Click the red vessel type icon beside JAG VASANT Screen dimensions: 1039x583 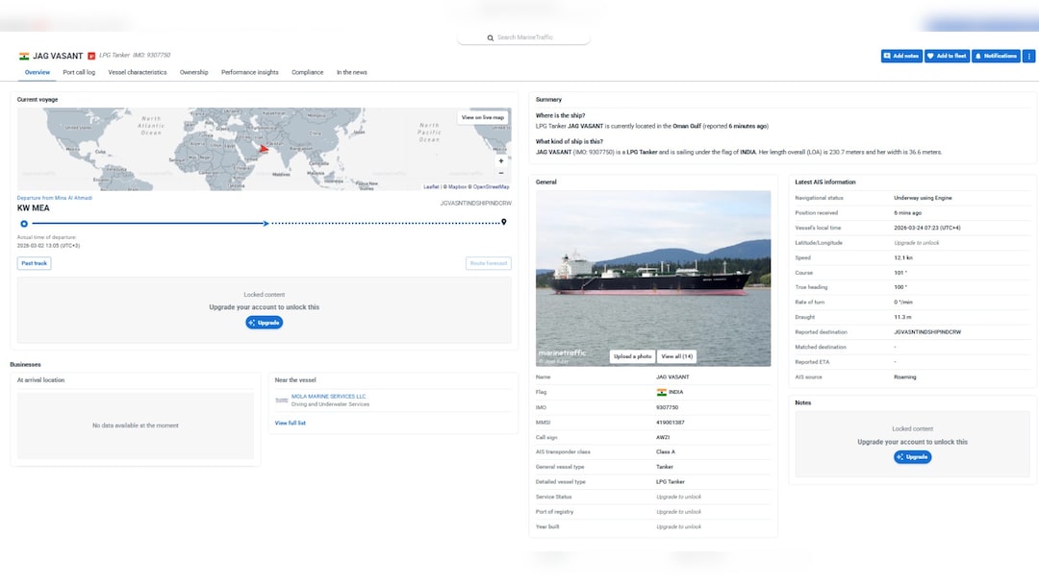coord(91,56)
